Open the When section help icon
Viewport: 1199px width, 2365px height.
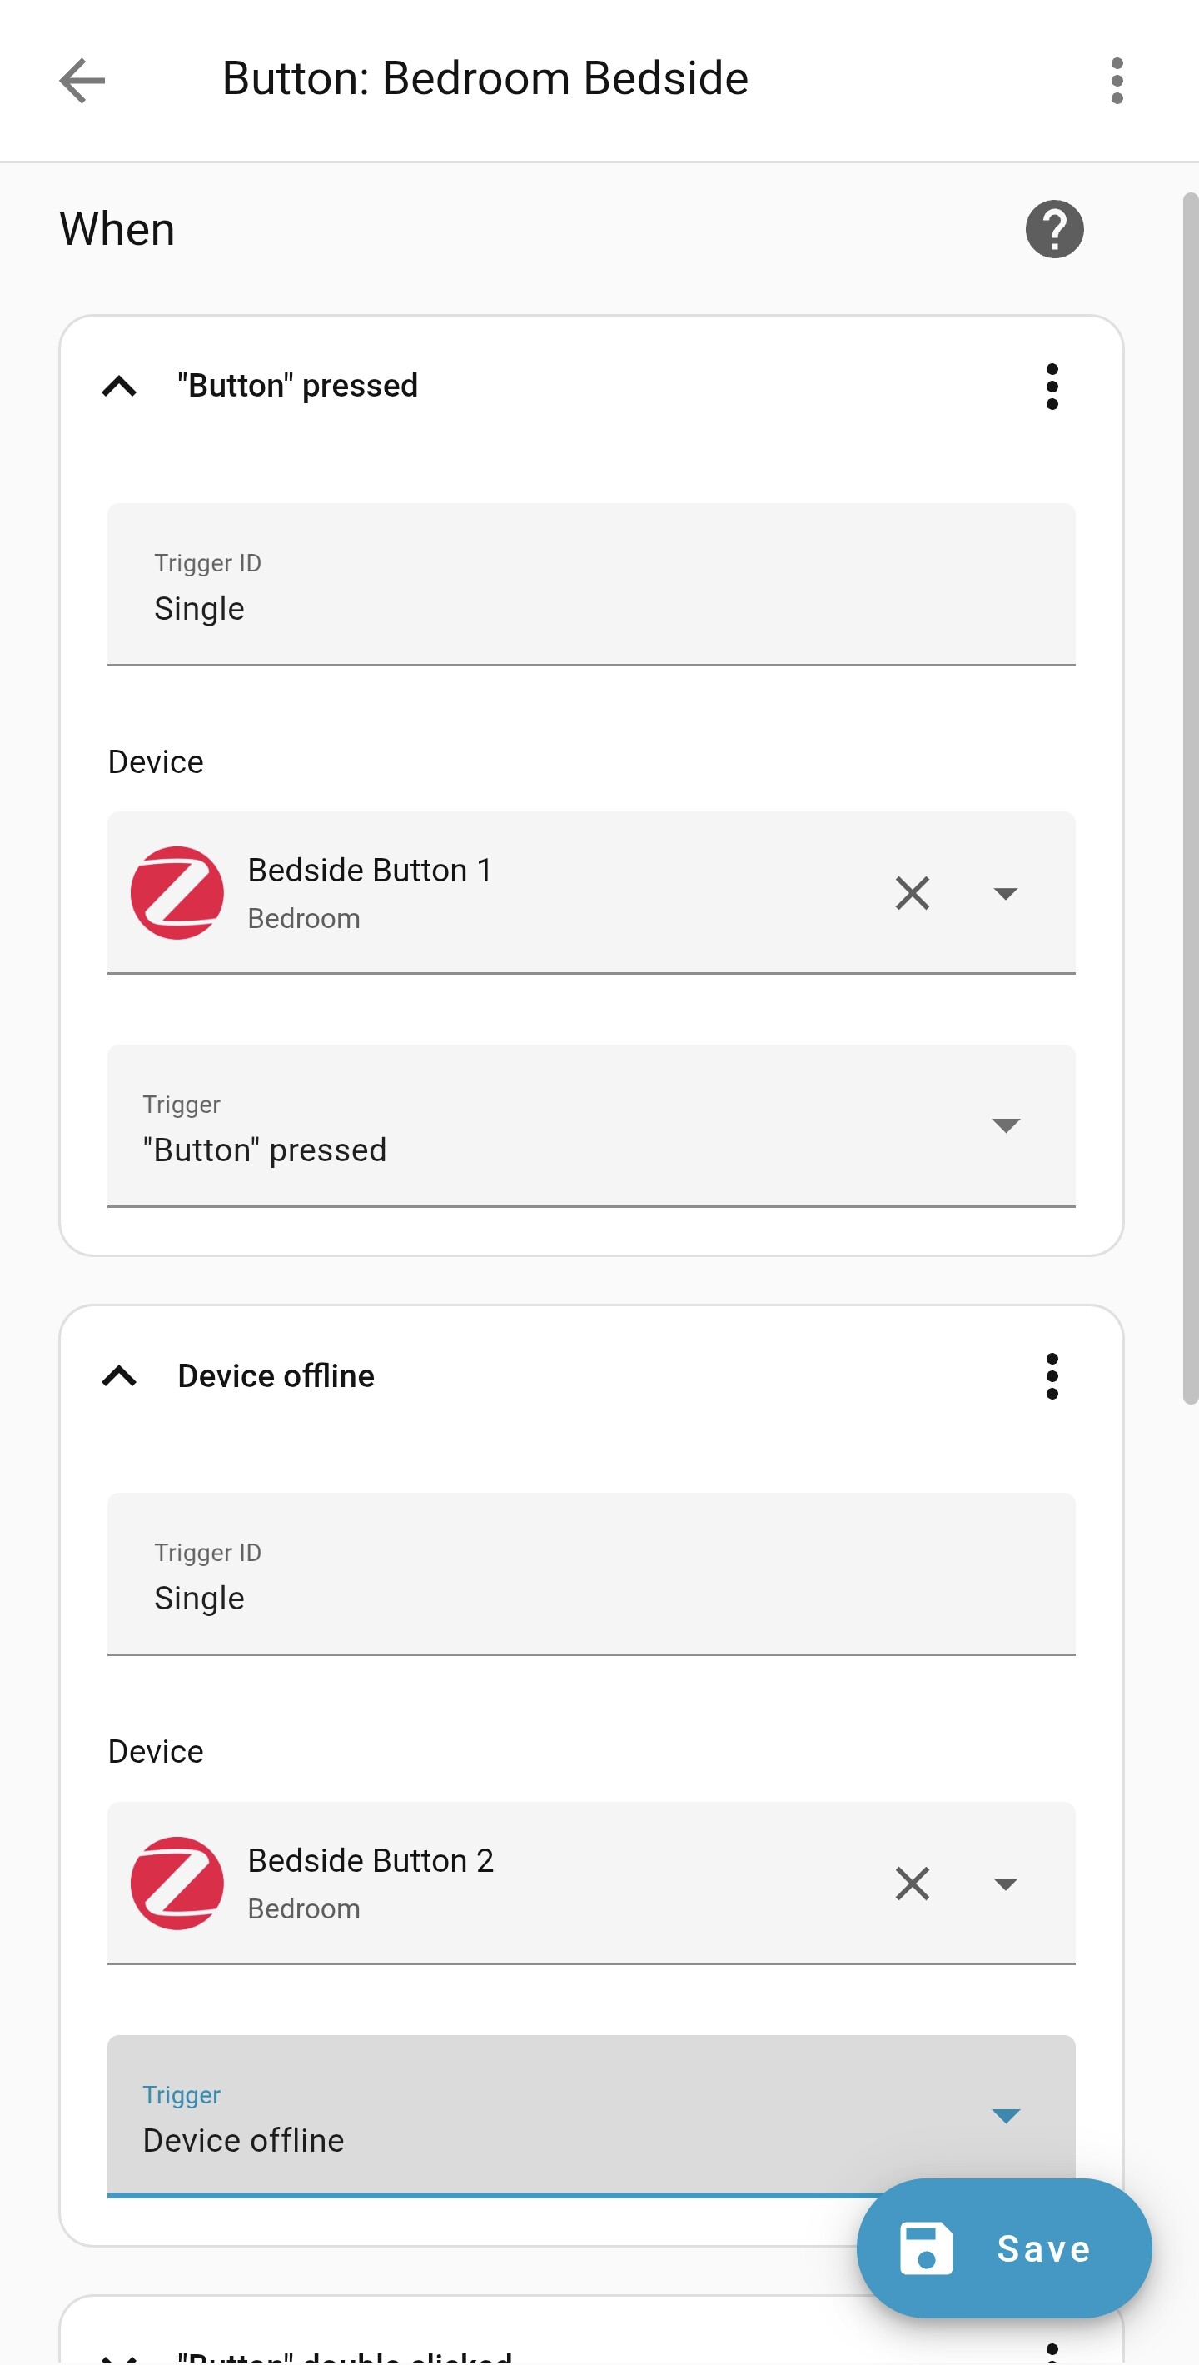click(1054, 228)
